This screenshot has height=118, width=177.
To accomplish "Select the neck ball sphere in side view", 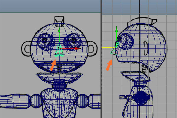I will (x=140, y=83).
